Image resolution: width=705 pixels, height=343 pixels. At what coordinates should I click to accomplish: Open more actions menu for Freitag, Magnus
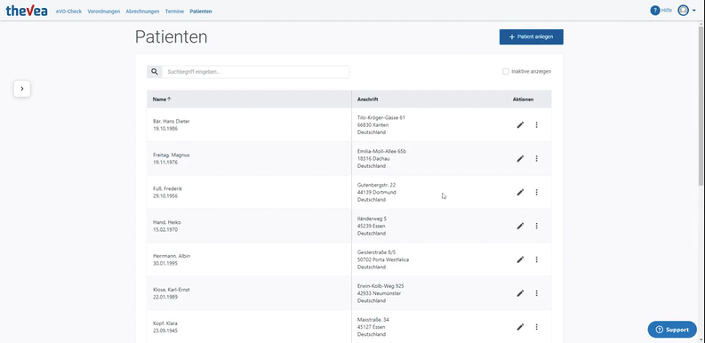536,159
